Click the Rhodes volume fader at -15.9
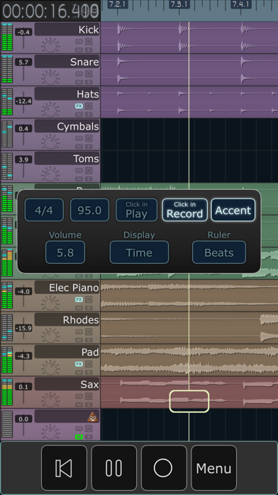 23,328
